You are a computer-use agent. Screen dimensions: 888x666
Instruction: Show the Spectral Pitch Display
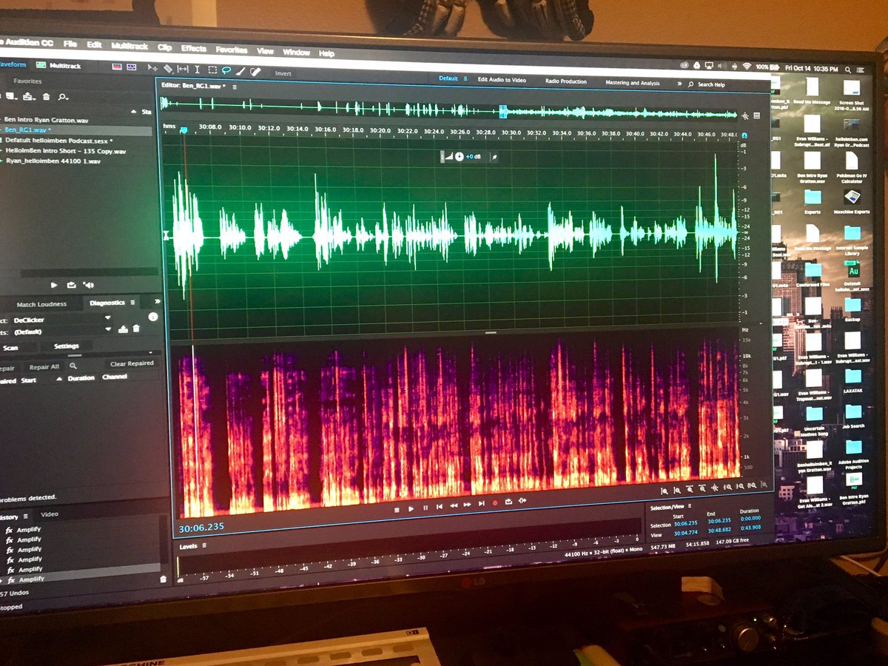tap(131, 67)
